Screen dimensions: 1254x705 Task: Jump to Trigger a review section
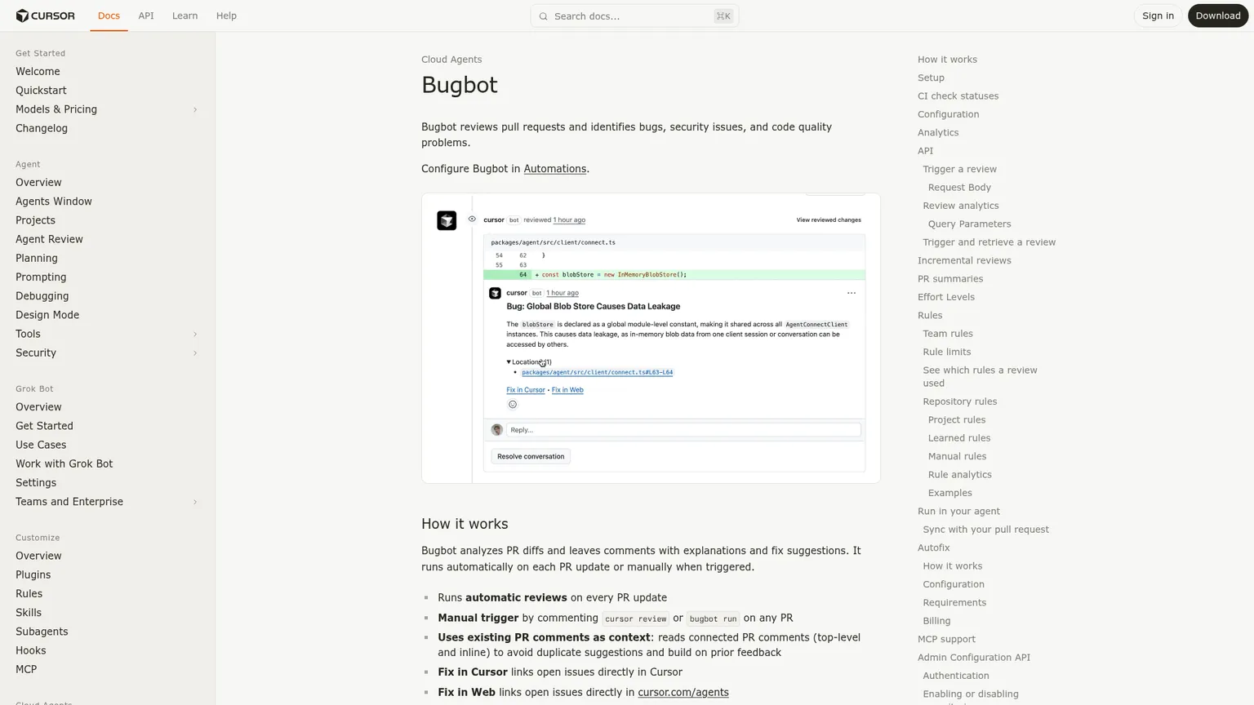959,170
